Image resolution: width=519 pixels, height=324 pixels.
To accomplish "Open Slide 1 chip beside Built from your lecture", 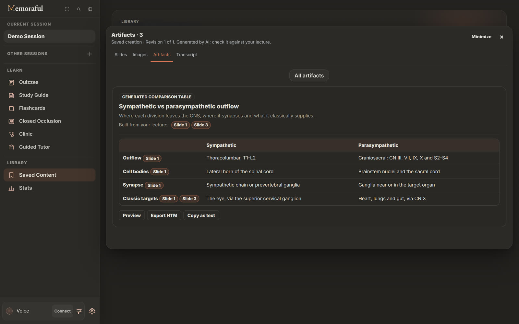I will pos(180,125).
